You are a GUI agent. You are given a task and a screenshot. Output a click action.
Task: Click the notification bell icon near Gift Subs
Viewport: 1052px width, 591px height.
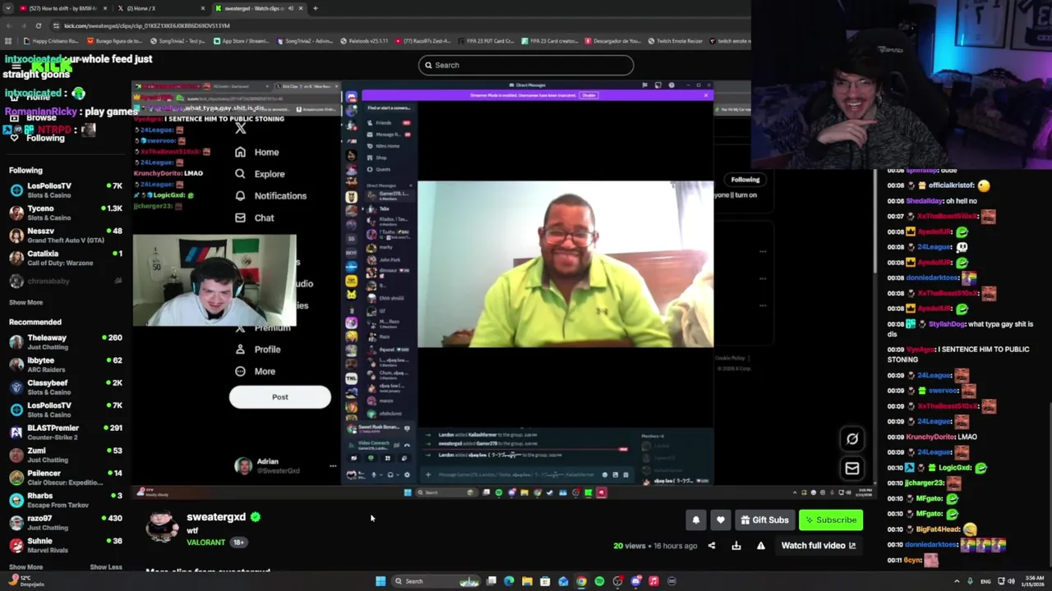coord(696,520)
